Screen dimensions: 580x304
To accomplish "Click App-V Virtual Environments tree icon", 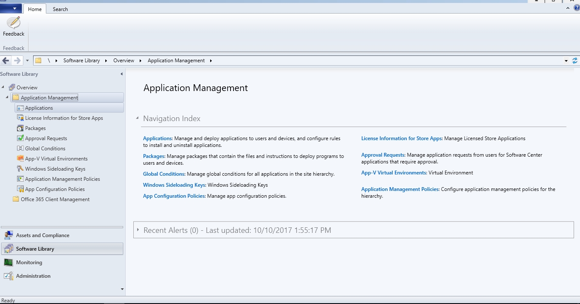I will [x=20, y=159].
